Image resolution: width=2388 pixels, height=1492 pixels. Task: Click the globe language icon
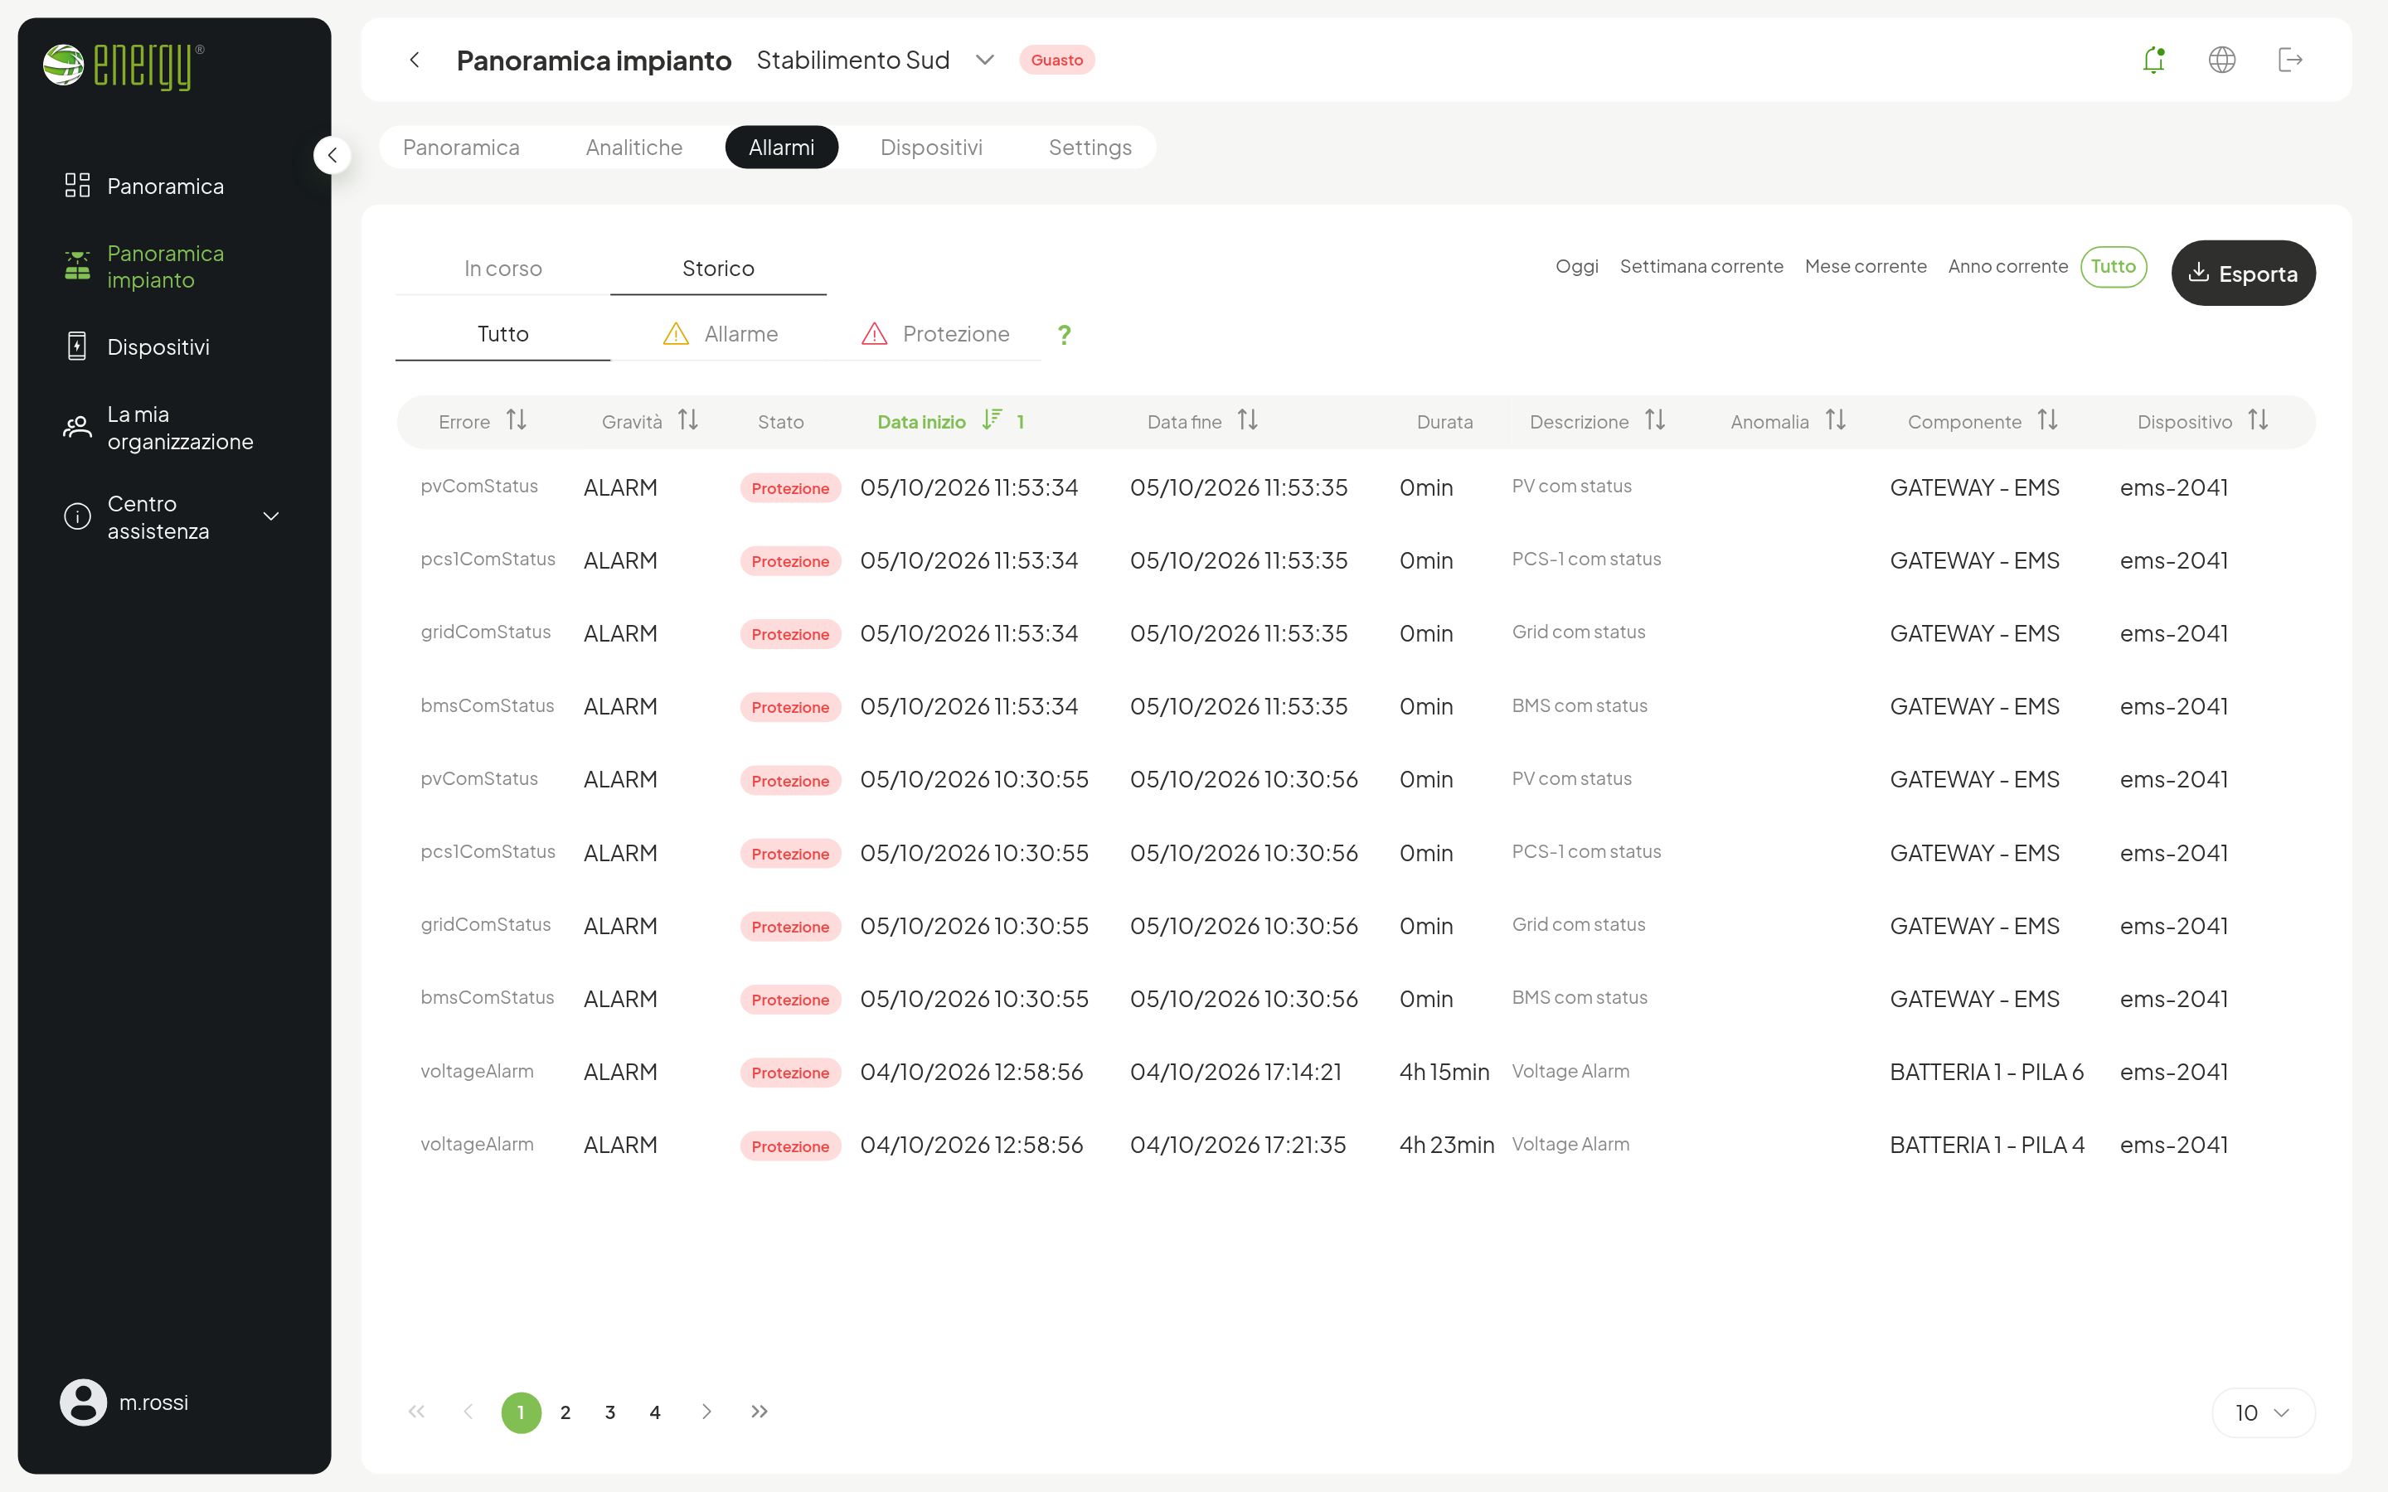(2221, 61)
